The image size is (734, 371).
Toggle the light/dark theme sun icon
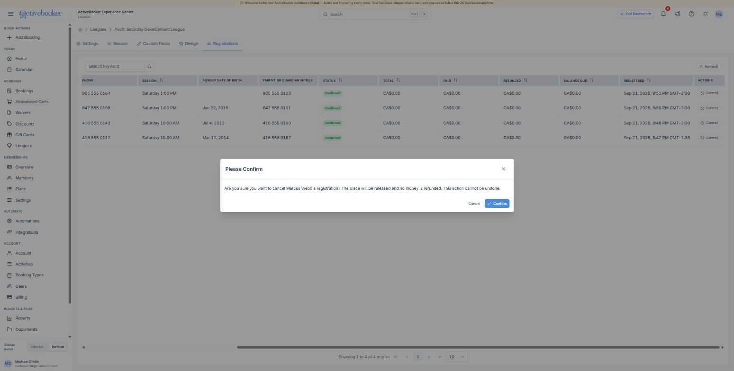coord(706,14)
